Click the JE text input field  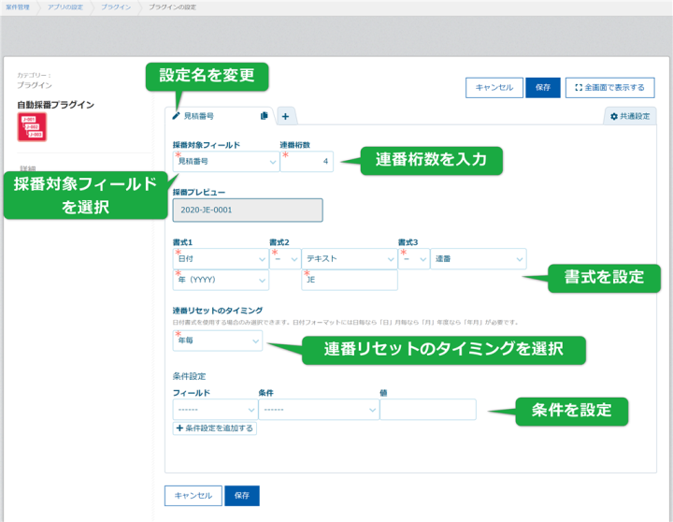tap(350, 280)
